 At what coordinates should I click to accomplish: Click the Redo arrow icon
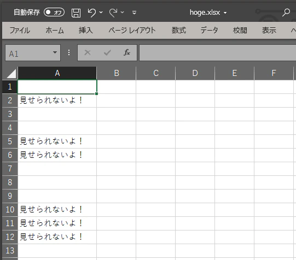113,13
